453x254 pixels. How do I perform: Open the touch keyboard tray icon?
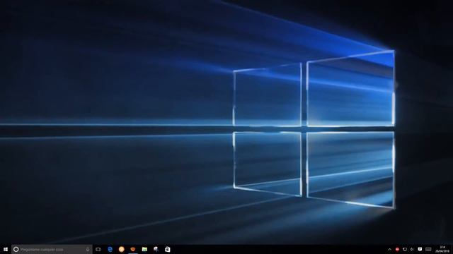(x=428, y=249)
